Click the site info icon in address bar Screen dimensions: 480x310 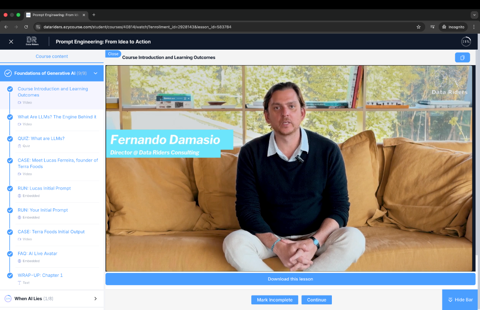[38, 27]
